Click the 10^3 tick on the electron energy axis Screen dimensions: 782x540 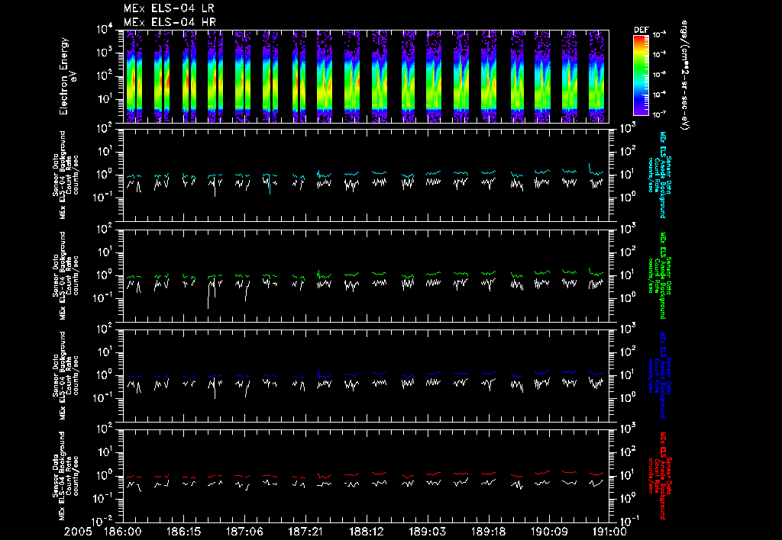pos(105,53)
